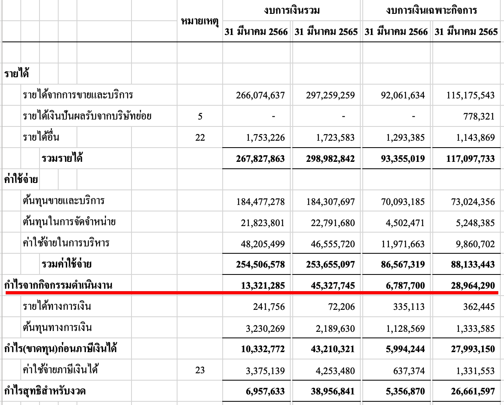Select the รวมรายได้ total row label
Image resolution: width=504 pixels, height=405 pixels.
click(62, 158)
